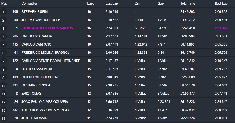
Task: Click the position 10 circle badge
Action: click(x=3, y=86)
